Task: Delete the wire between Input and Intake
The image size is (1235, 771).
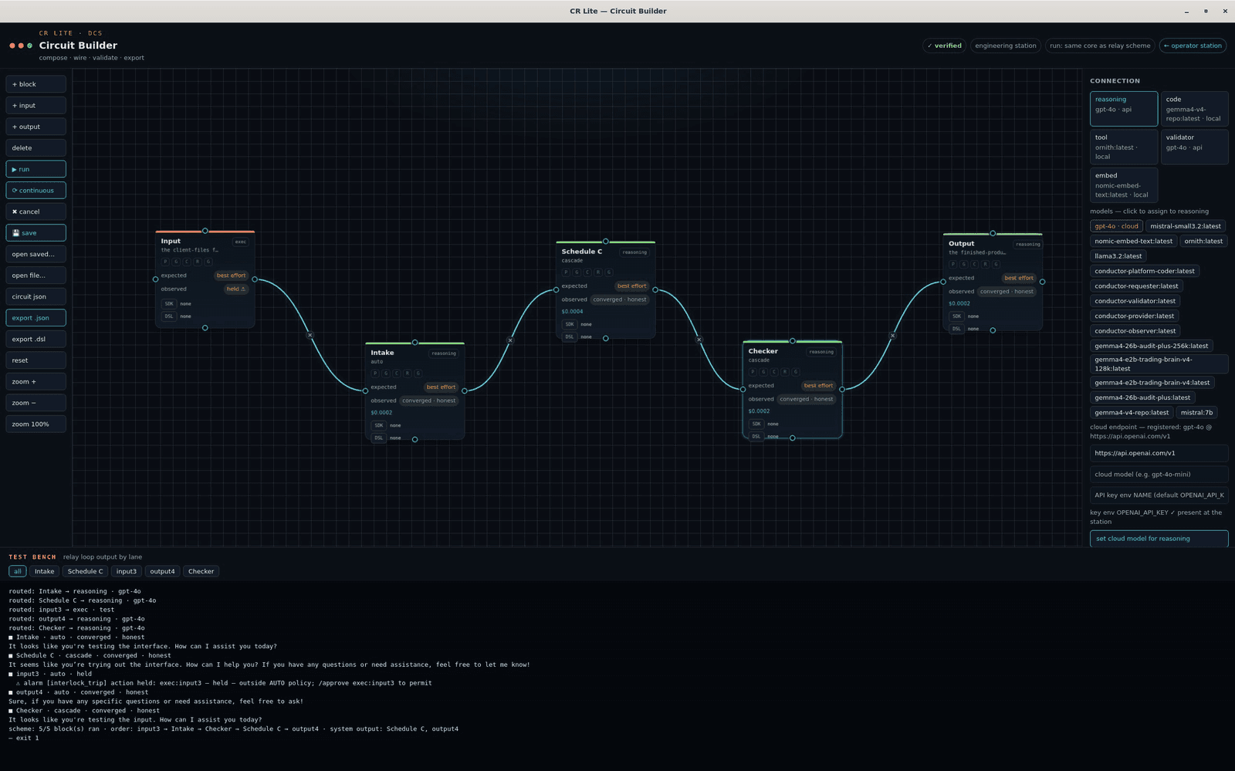Action: pyautogui.click(x=310, y=335)
